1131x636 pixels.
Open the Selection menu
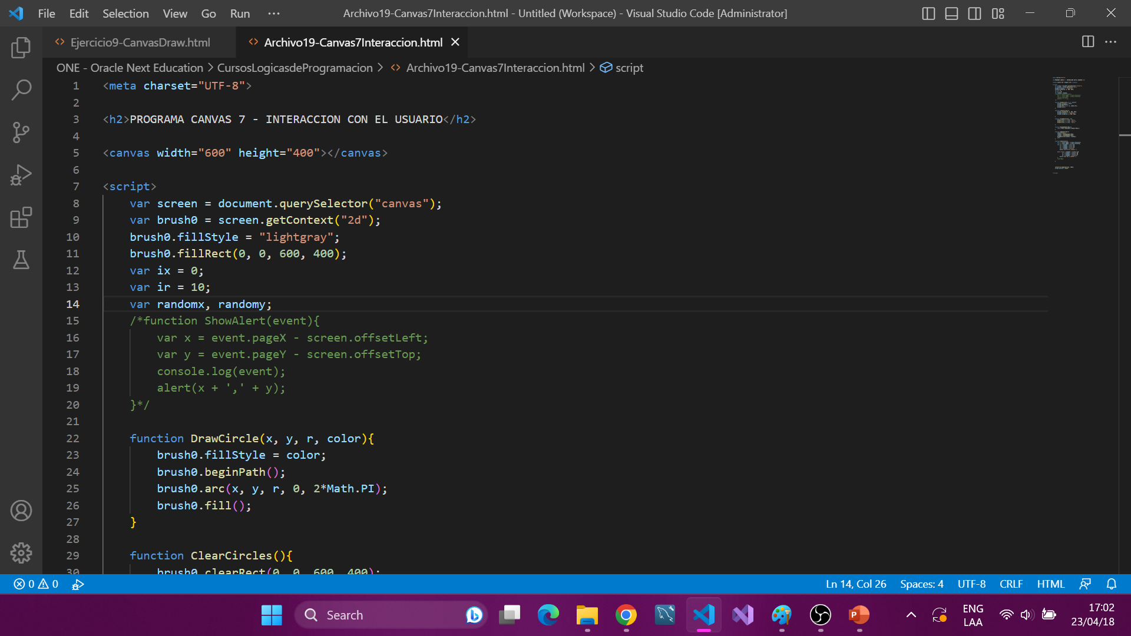click(125, 13)
